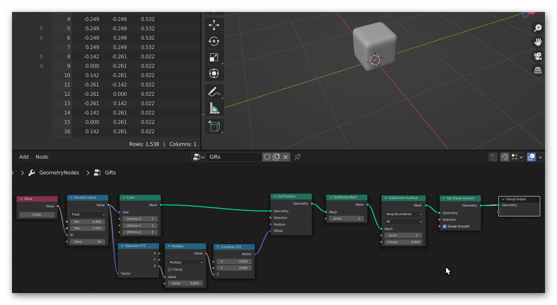The width and height of the screenshot is (557, 305).
Task: Collapse the Set Position node
Action: pos(275,196)
